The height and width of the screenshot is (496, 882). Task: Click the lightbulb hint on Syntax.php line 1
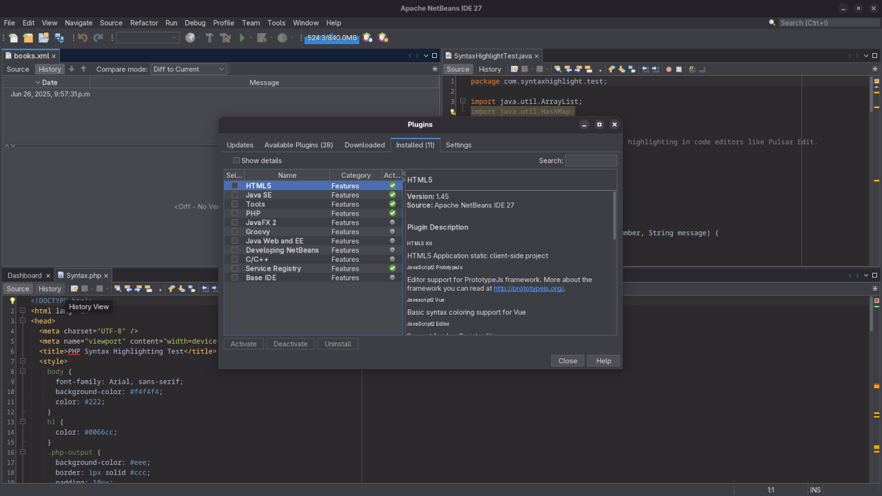click(x=12, y=301)
